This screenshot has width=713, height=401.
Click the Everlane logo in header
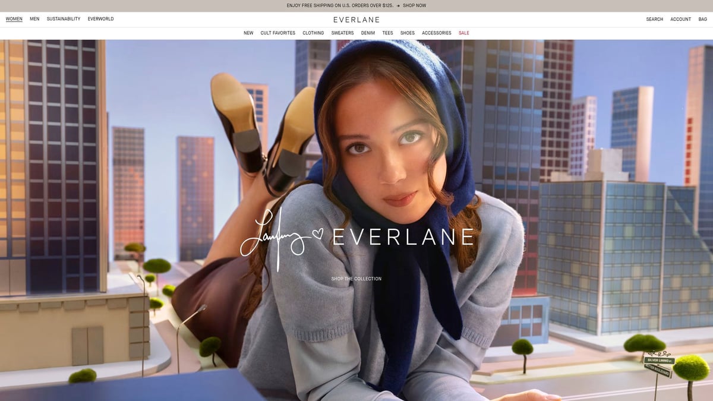[x=356, y=20]
